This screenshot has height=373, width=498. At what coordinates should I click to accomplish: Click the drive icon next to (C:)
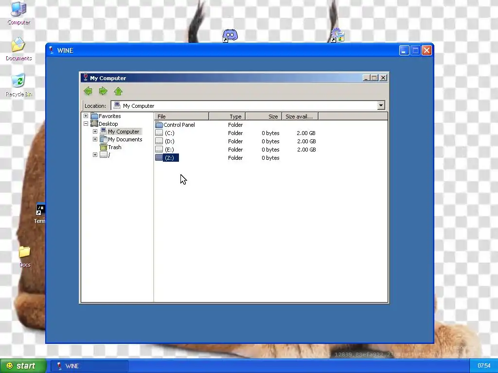click(x=159, y=133)
